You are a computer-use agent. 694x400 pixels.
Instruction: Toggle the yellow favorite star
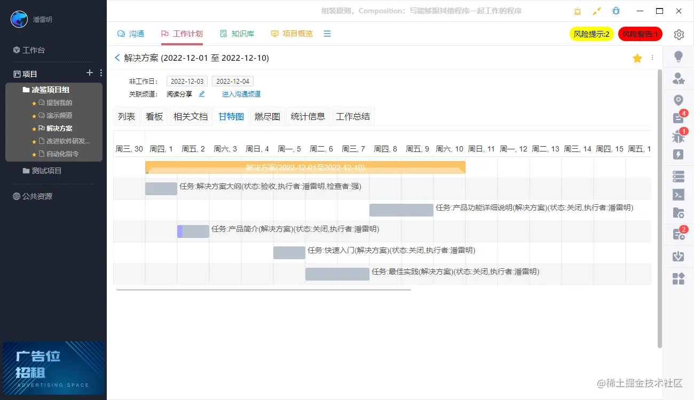pos(637,58)
